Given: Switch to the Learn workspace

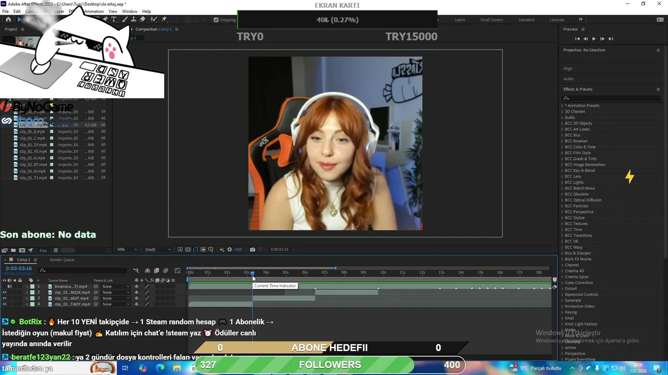Looking at the screenshot, I should point(460,20).
